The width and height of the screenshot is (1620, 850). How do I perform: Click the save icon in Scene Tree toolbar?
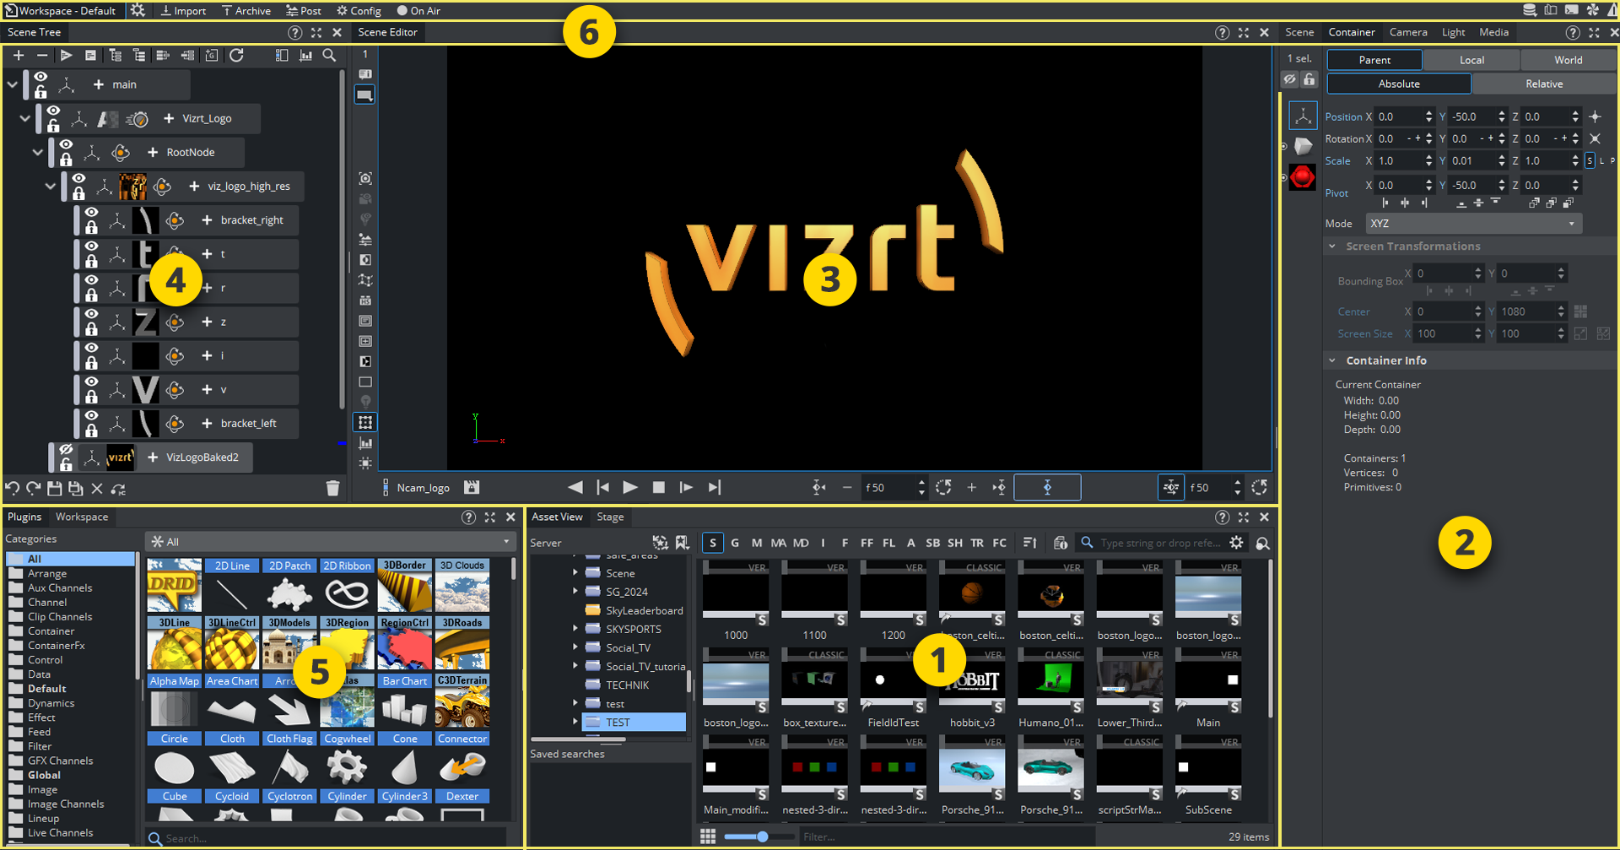pos(55,489)
